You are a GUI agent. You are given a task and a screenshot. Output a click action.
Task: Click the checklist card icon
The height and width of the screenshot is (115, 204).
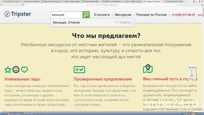(x=79, y=70)
